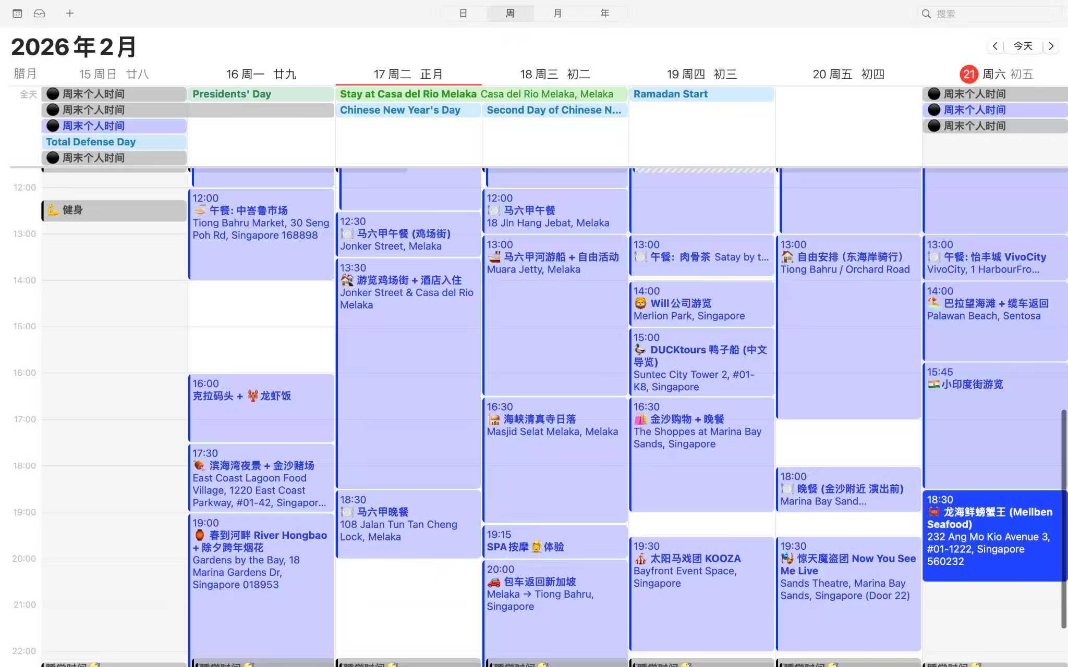
Task: Select Saturday 21 date header circle
Action: [x=969, y=75]
